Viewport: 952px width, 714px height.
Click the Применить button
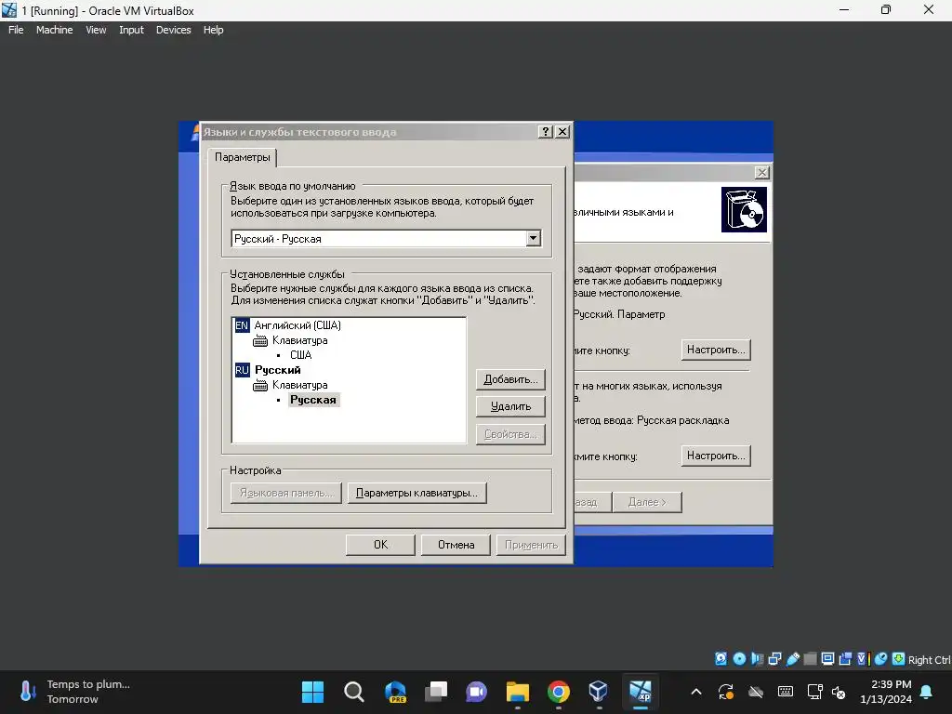point(531,545)
